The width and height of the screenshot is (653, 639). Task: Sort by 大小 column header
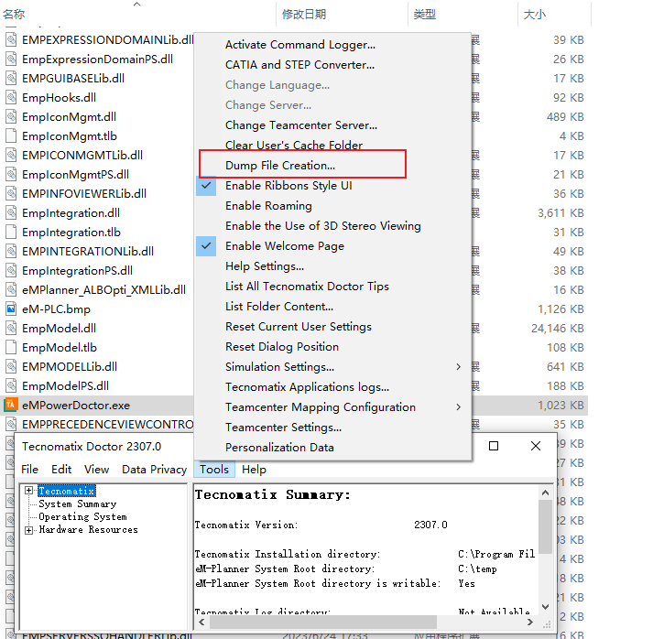click(535, 14)
